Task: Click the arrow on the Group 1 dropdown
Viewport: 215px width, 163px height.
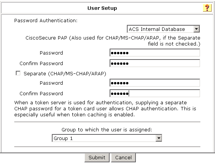Action: coord(159,138)
